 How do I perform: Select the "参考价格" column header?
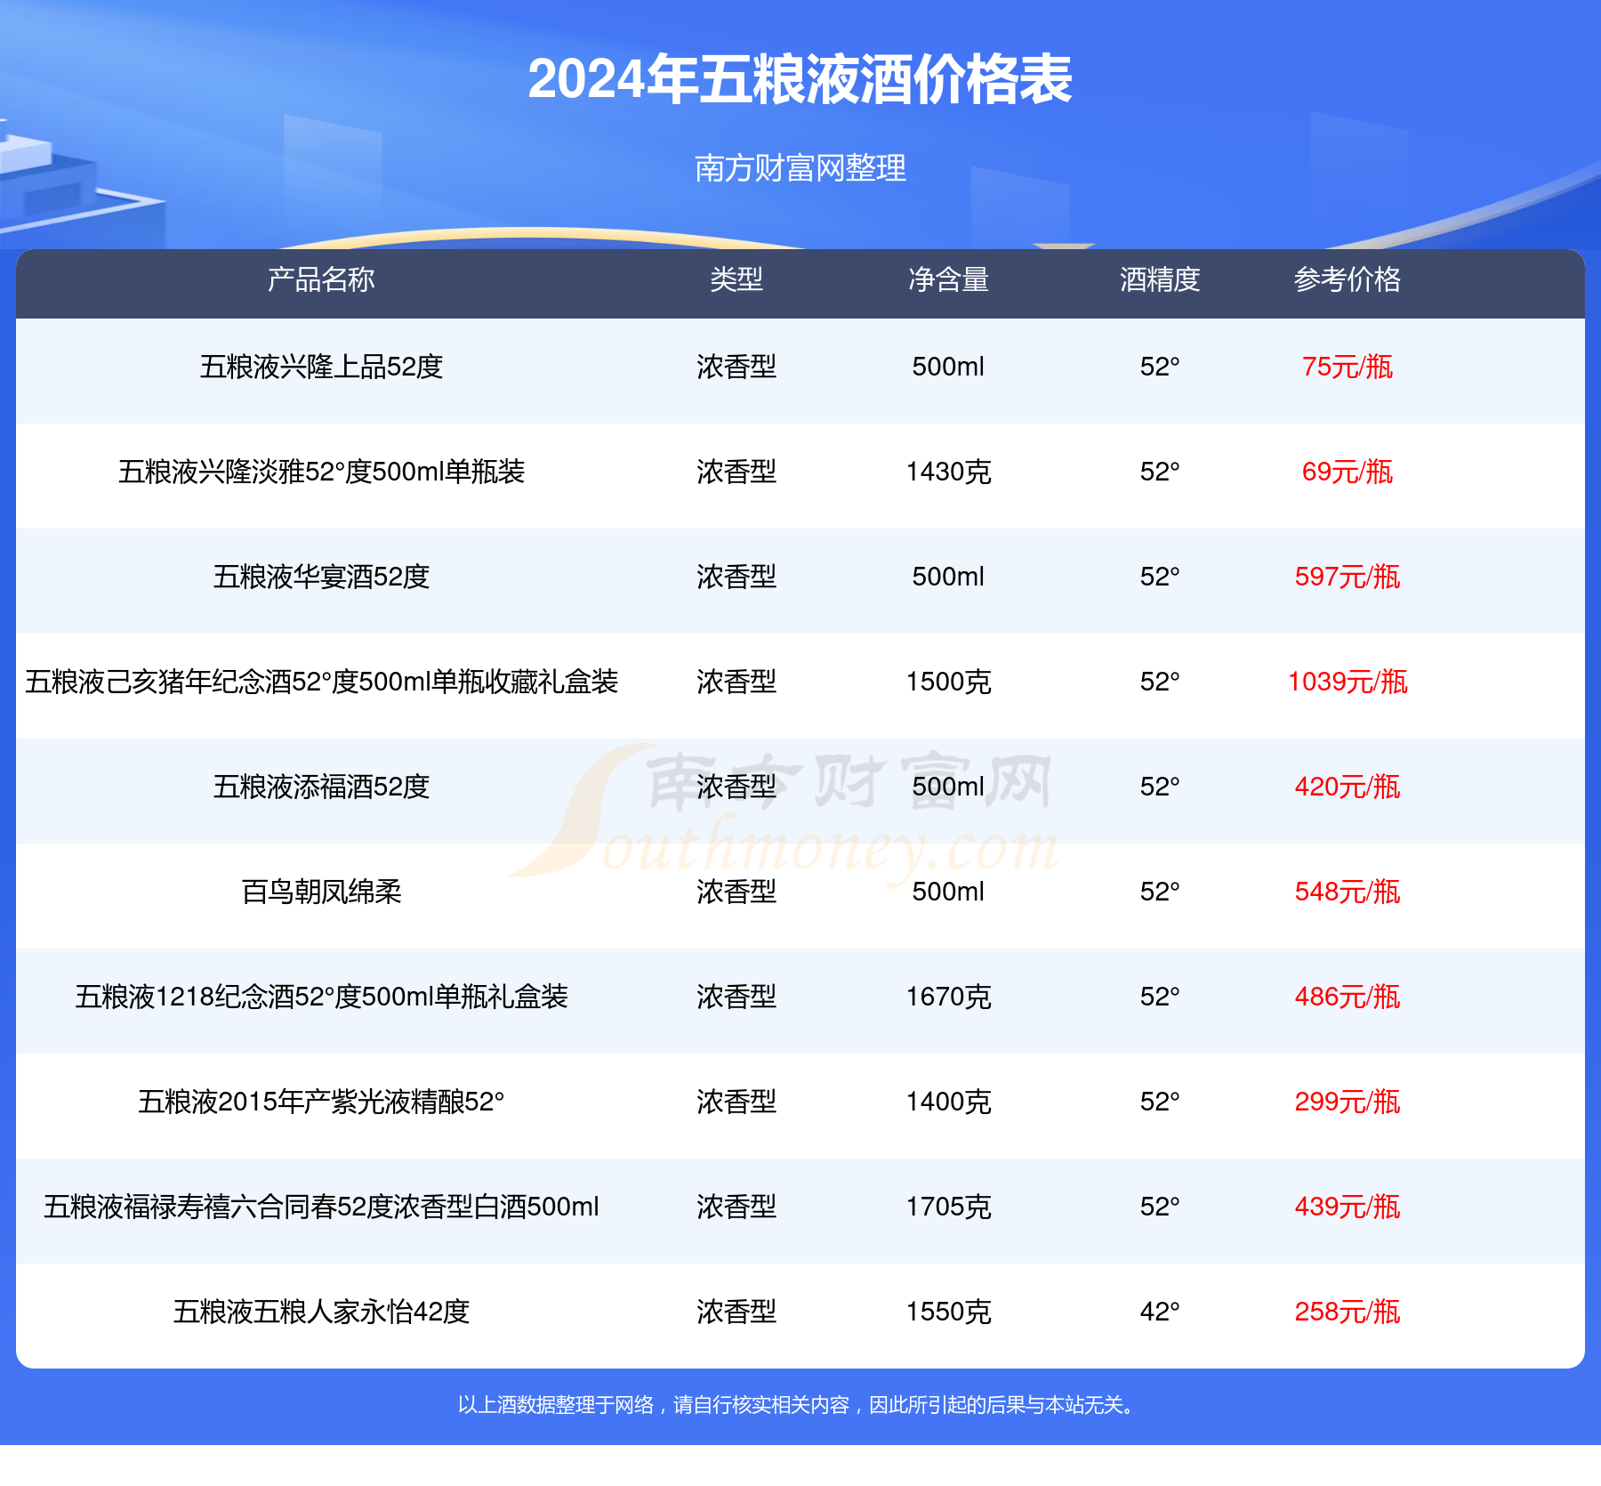[x=1348, y=279]
